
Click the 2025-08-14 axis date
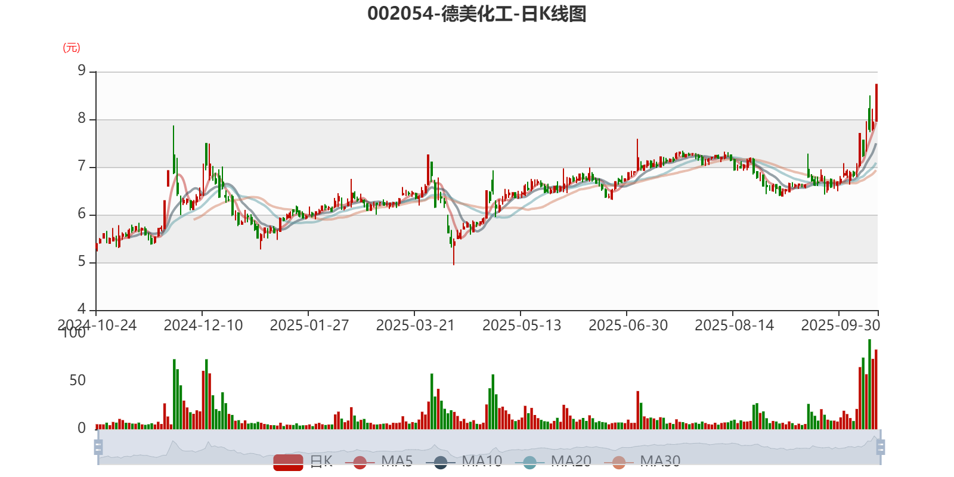(x=734, y=326)
